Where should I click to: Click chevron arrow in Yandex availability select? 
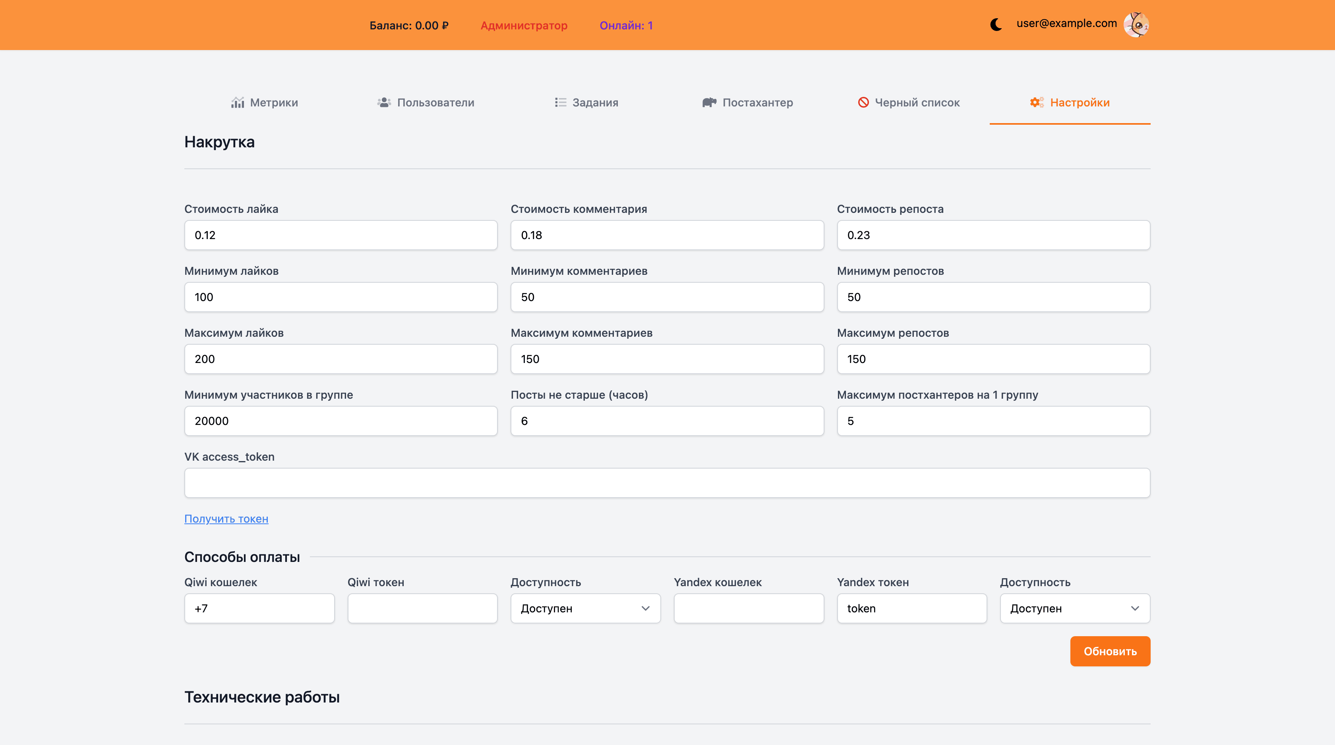tap(1135, 608)
